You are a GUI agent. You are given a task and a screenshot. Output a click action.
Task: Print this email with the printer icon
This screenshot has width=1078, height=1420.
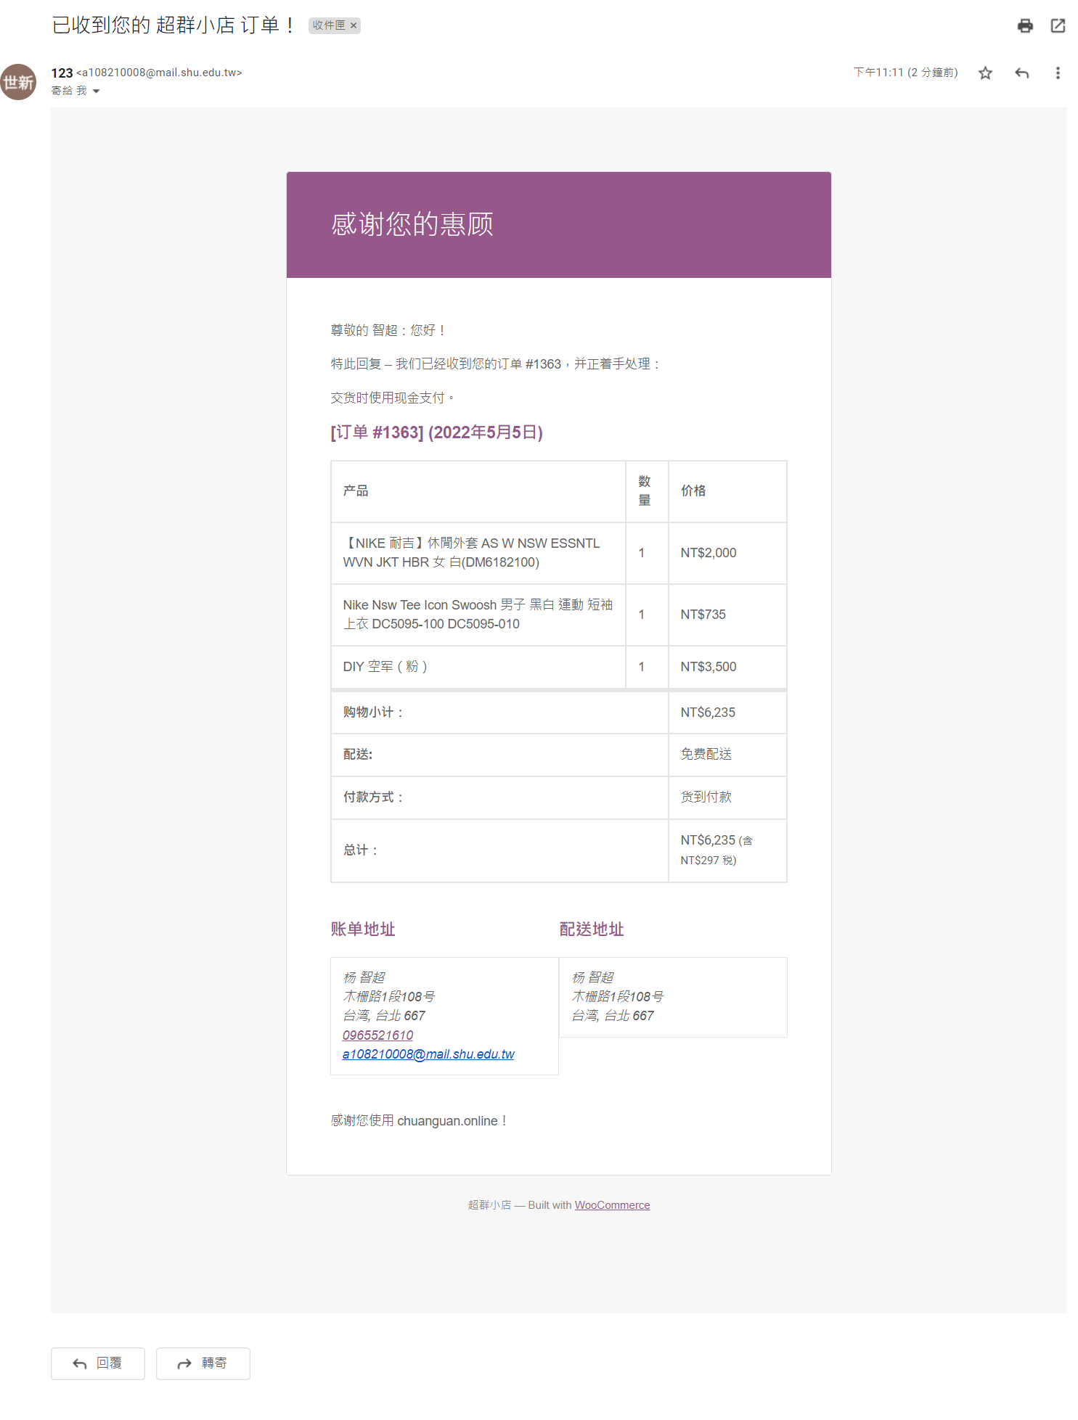pos(1024,26)
